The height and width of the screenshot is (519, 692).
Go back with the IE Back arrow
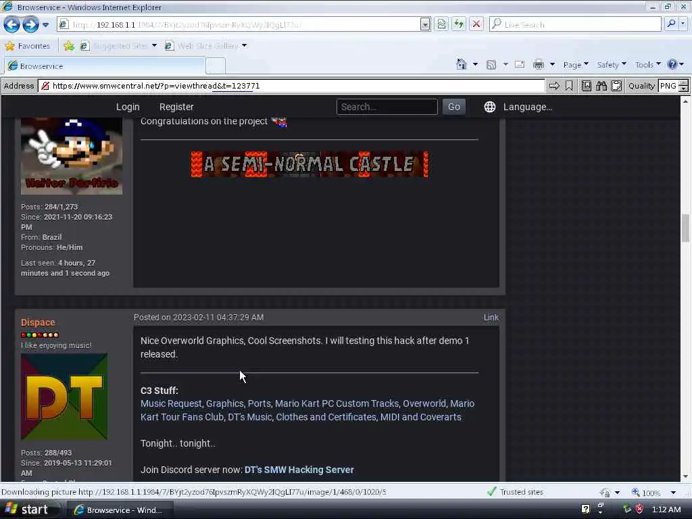[12, 24]
